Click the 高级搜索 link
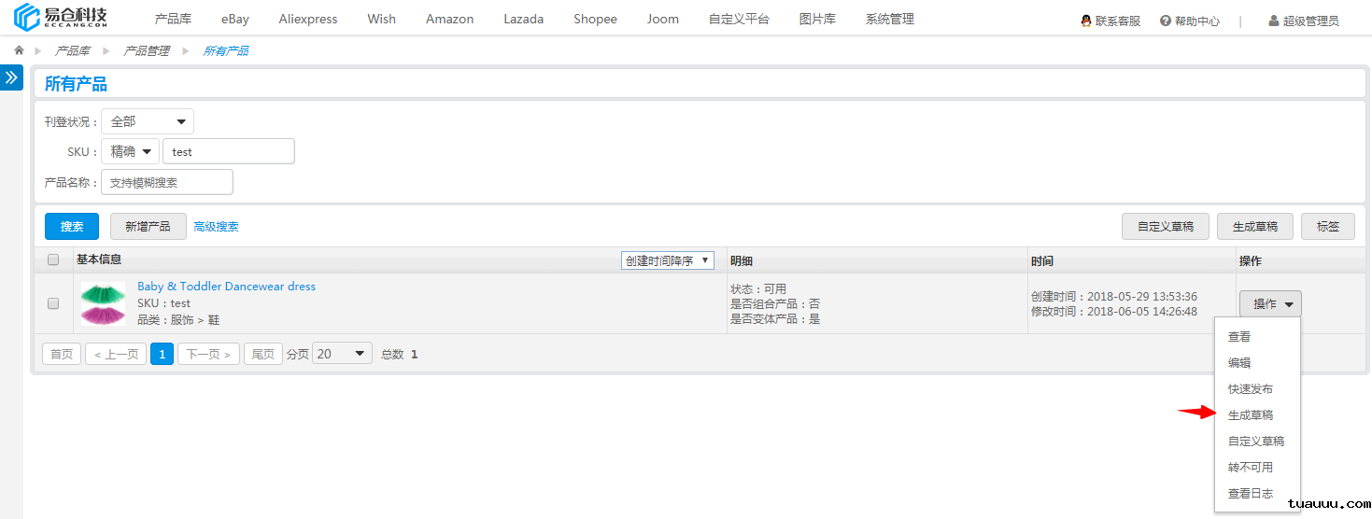1372x519 pixels. coord(216,226)
